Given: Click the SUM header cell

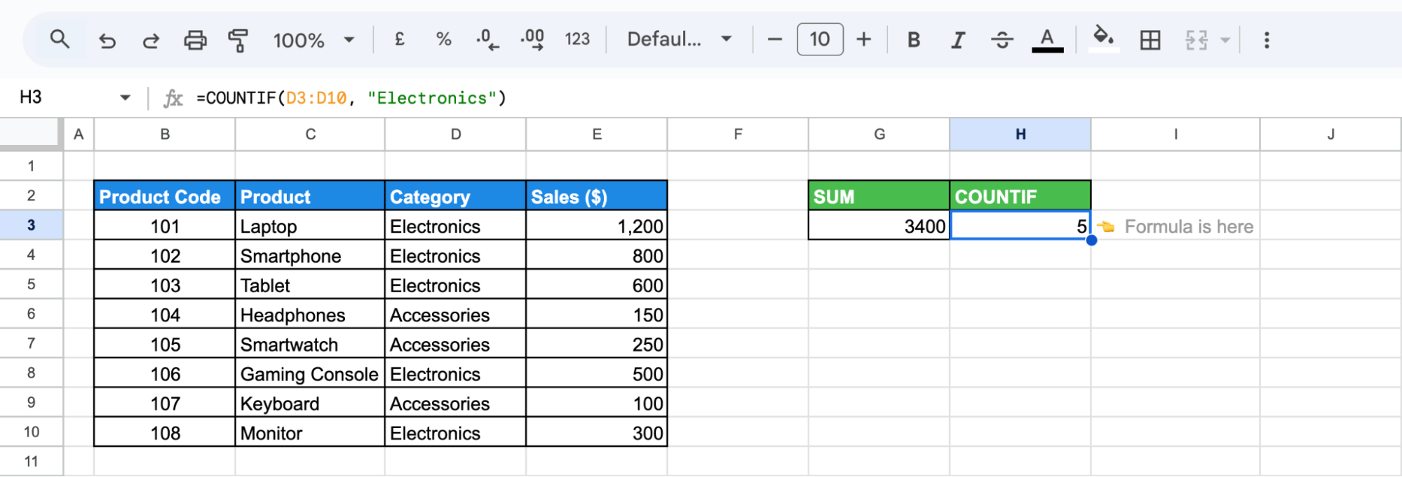Looking at the screenshot, I should tap(879, 196).
